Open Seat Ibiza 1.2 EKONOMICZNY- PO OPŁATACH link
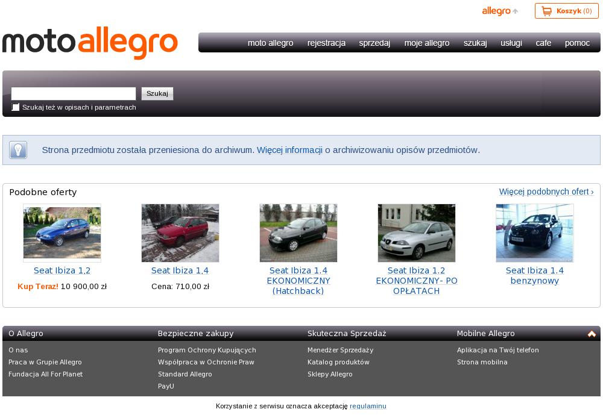603x418 pixels. [417, 281]
